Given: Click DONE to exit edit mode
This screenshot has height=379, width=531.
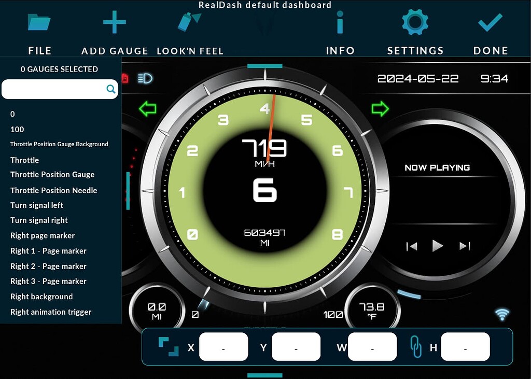Looking at the screenshot, I should coord(490,23).
